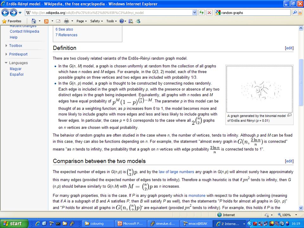Screen dimensions: 304x228
Task: Run search with the magnifier icon
Action: 295,13
